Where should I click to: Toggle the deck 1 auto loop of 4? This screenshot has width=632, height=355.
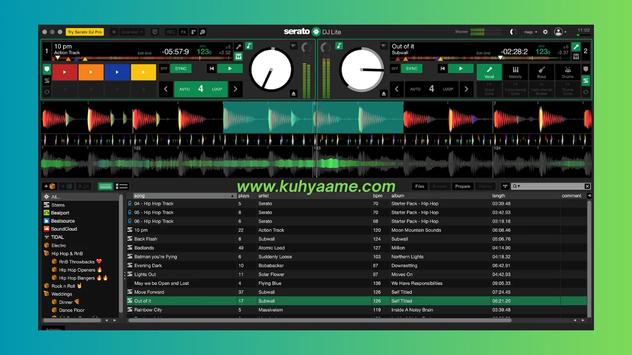[200, 89]
